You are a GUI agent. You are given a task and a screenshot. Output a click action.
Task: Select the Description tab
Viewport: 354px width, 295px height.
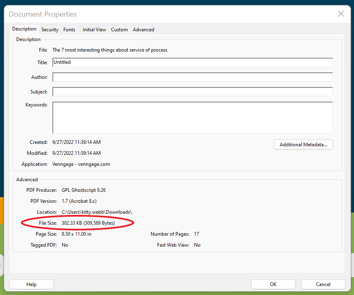click(24, 29)
